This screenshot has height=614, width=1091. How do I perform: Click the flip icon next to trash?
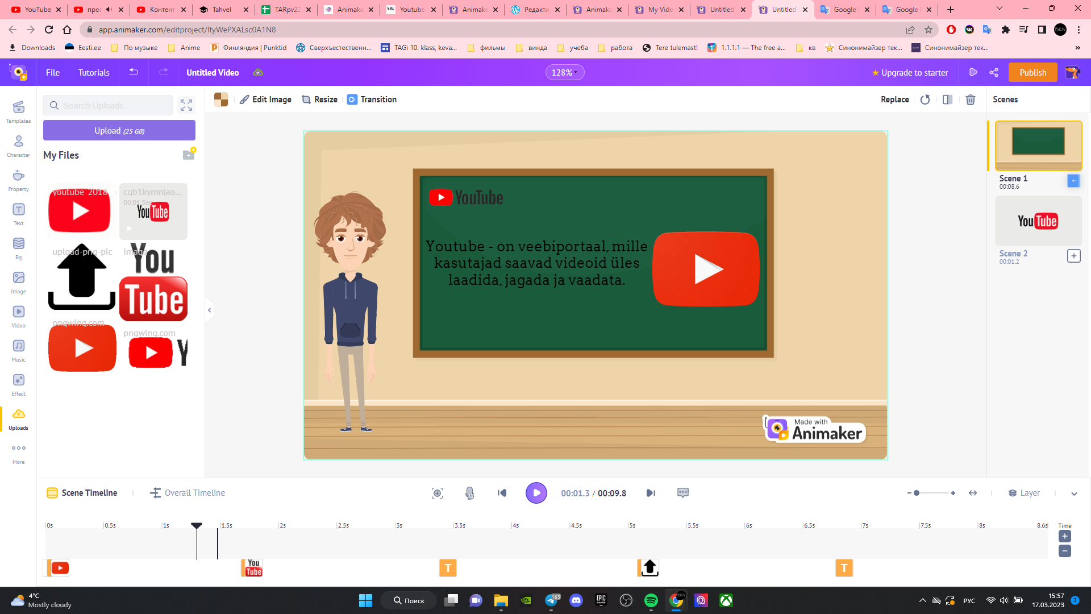947,99
